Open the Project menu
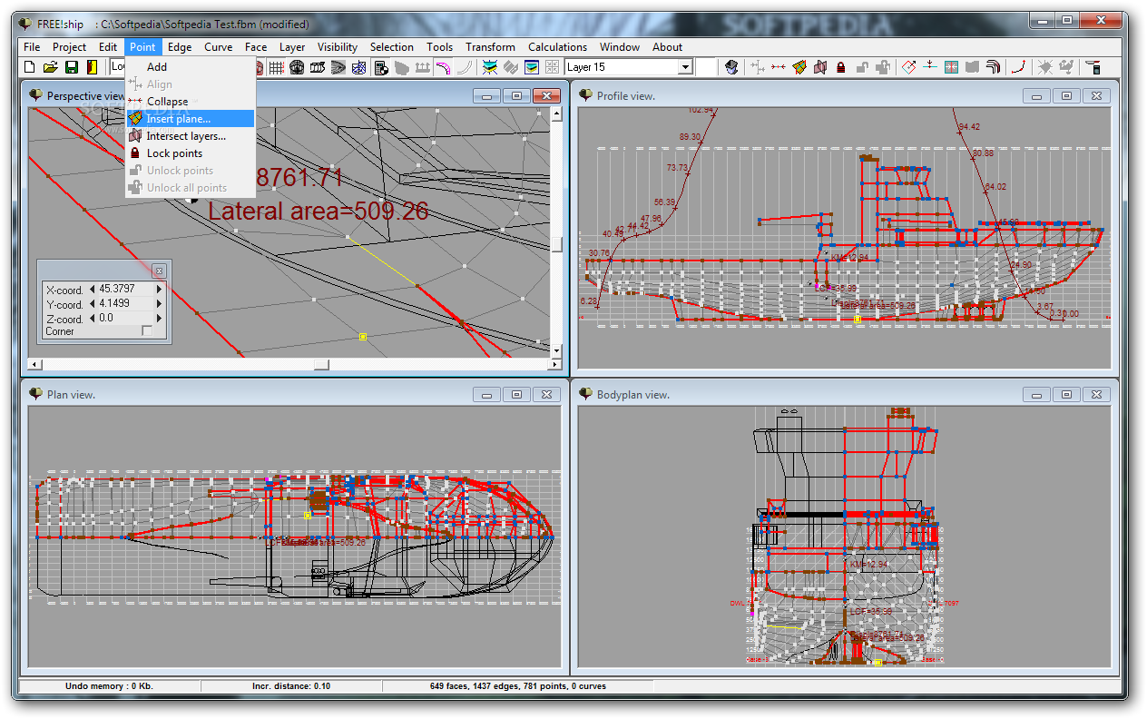Screen dimensions: 1147x719 (x=69, y=47)
